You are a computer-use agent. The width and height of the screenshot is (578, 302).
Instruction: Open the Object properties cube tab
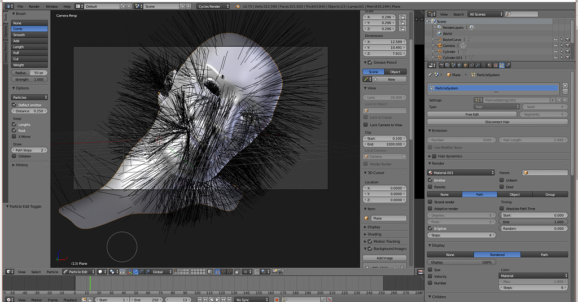pyautogui.click(x=466, y=65)
